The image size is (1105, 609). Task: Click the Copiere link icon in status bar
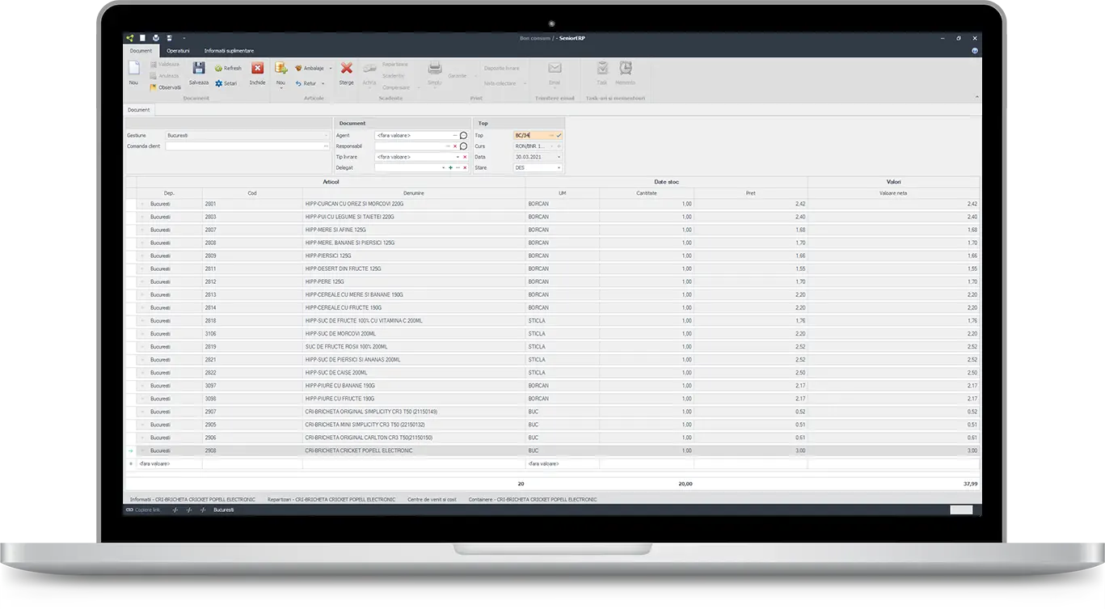tap(129, 510)
